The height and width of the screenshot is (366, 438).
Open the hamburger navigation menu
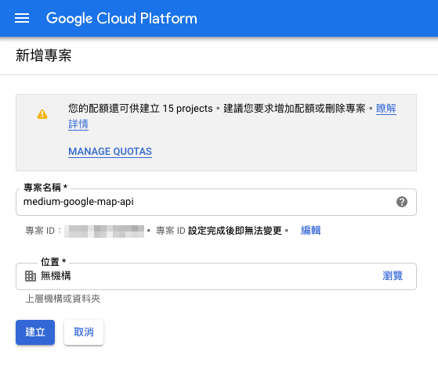(22, 18)
